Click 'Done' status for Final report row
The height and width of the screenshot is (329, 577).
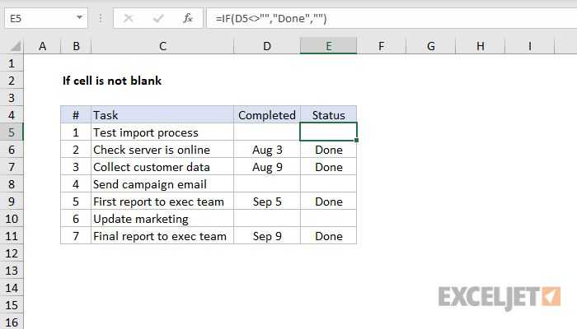329,236
